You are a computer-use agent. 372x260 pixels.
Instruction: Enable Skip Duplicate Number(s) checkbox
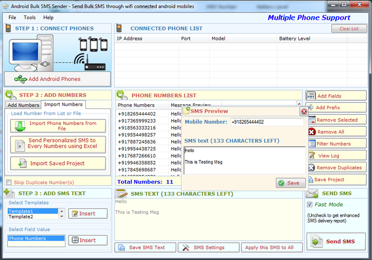click(9, 182)
